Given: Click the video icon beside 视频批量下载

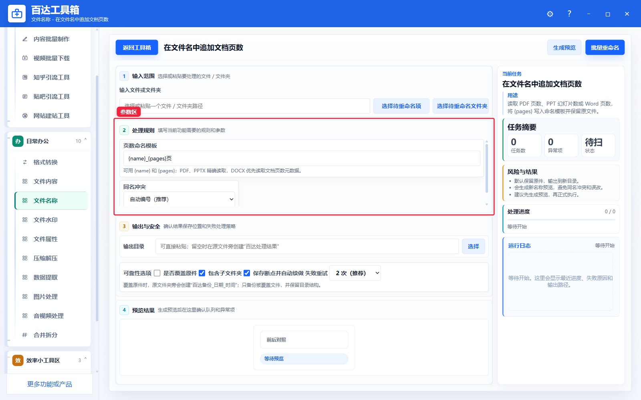Looking at the screenshot, I should [x=25, y=58].
